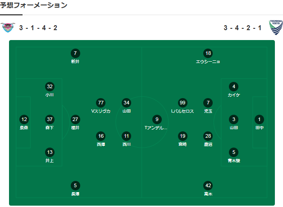The image size is (283, 207).
Task: Open player name link 青木駿
Action: coord(233,161)
